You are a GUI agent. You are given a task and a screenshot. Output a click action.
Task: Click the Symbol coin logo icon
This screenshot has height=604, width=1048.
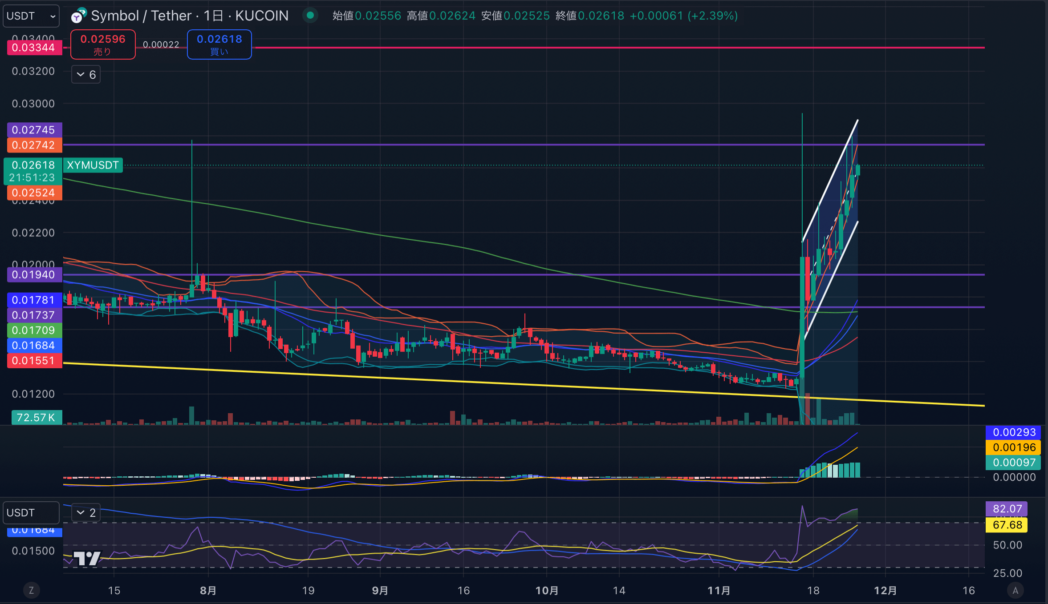pyautogui.click(x=78, y=16)
